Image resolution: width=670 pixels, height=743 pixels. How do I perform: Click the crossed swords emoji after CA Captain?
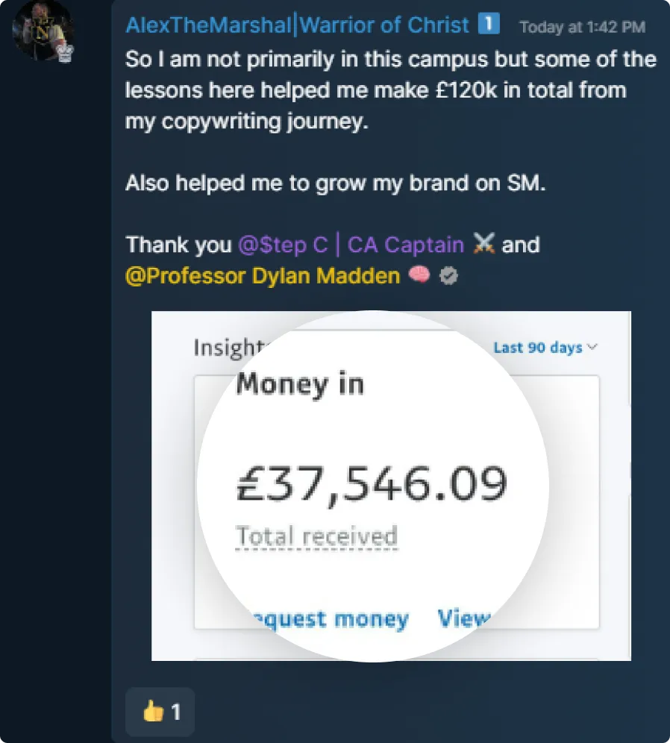486,244
